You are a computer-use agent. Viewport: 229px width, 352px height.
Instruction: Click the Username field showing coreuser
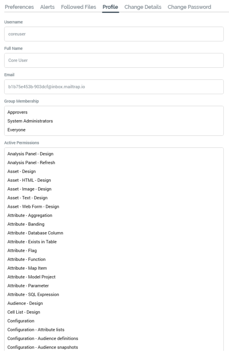pyautogui.click(x=114, y=34)
